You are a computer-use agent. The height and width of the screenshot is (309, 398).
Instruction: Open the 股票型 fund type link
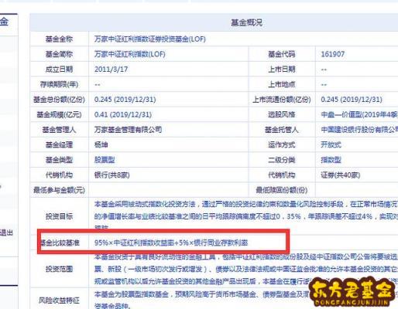click(105, 160)
